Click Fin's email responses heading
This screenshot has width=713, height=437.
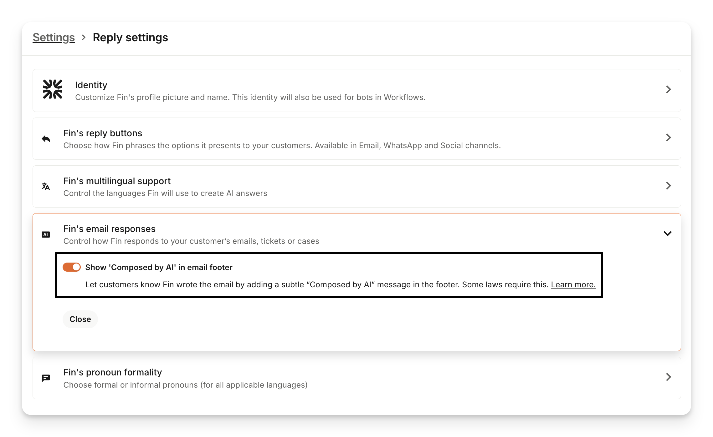(x=109, y=229)
